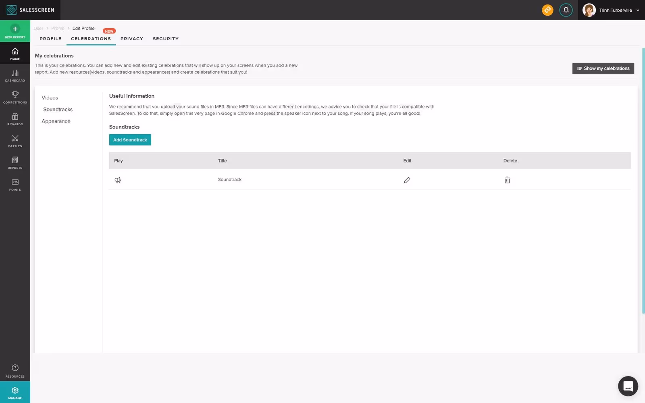Viewport: 645px width, 403px height.
Task: Click the orange coin icon in header
Action: [547, 10]
